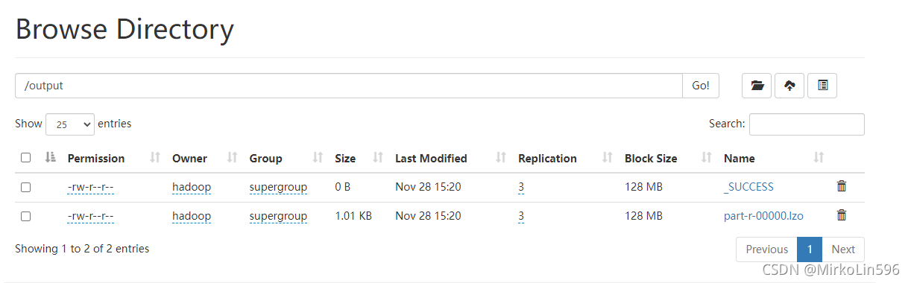The width and height of the screenshot is (911, 283).
Task: Check the box for part-r-00000.lzo row
Action: point(26,216)
